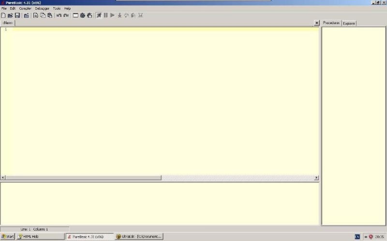Click the Redo arrow toolbar icon
The image size is (387, 241).
click(66, 15)
